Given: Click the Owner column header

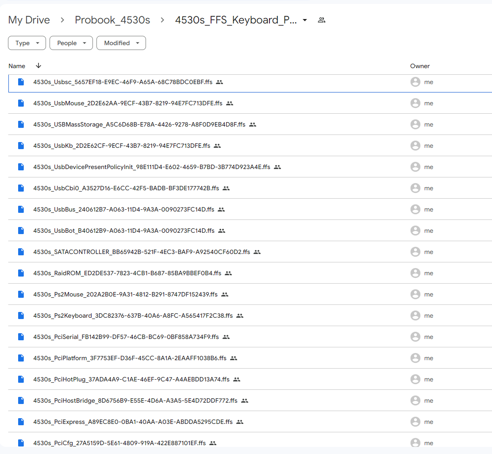Looking at the screenshot, I should coord(420,66).
